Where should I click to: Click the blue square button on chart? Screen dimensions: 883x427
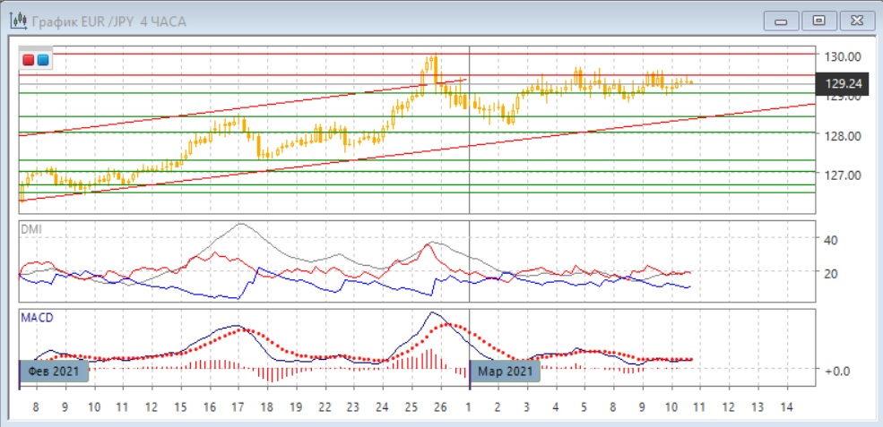coord(43,59)
